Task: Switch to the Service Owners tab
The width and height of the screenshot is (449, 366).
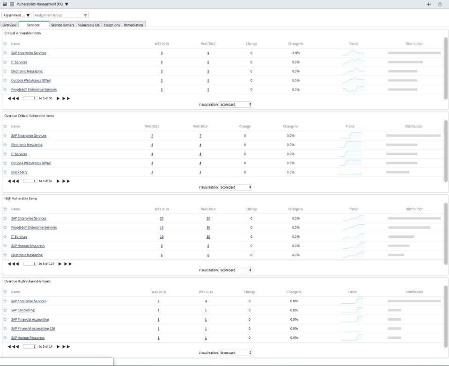Action: tap(62, 25)
